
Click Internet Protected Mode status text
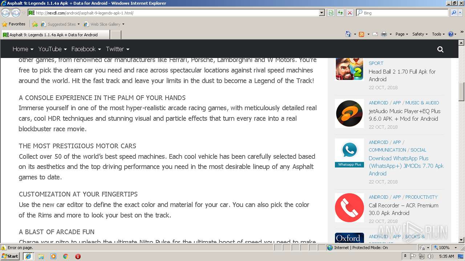(x=361, y=248)
